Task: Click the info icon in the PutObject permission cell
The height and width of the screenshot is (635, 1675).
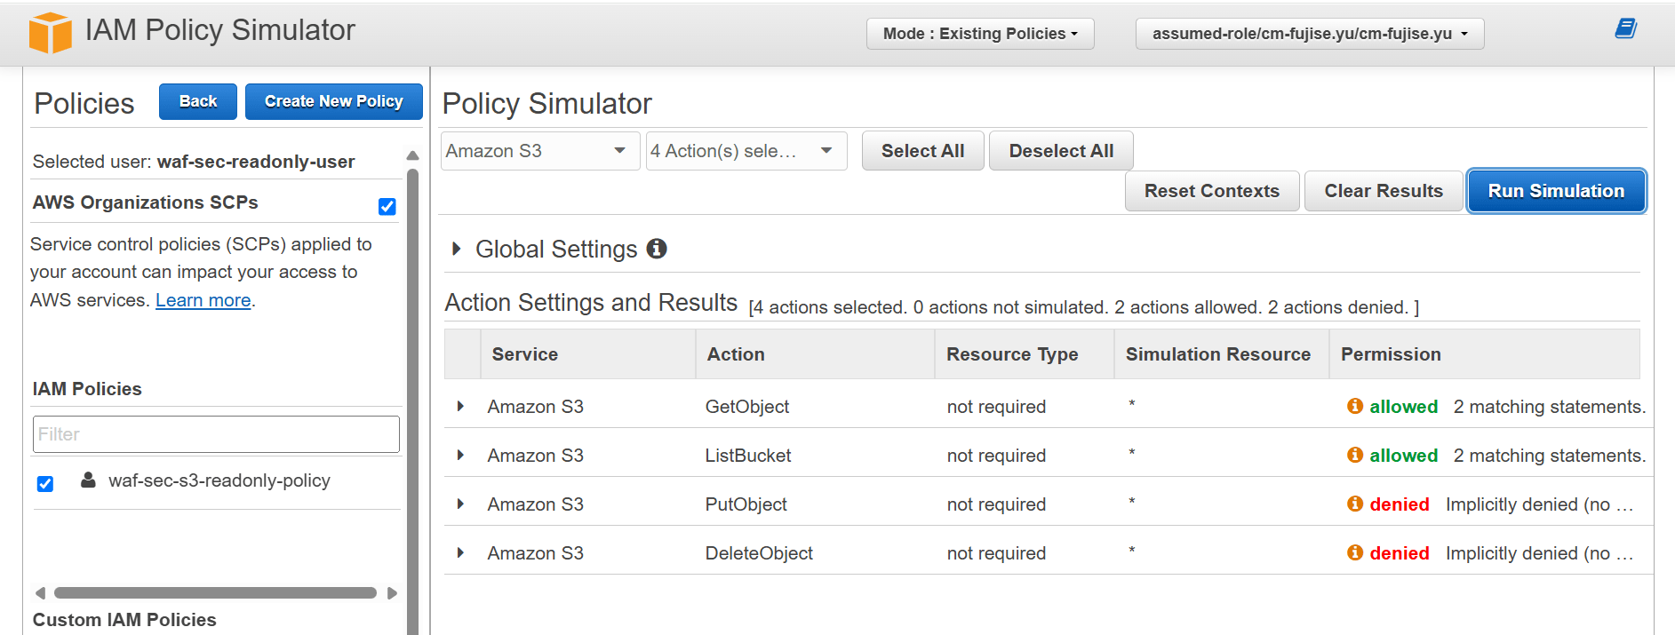Action: point(1355,504)
